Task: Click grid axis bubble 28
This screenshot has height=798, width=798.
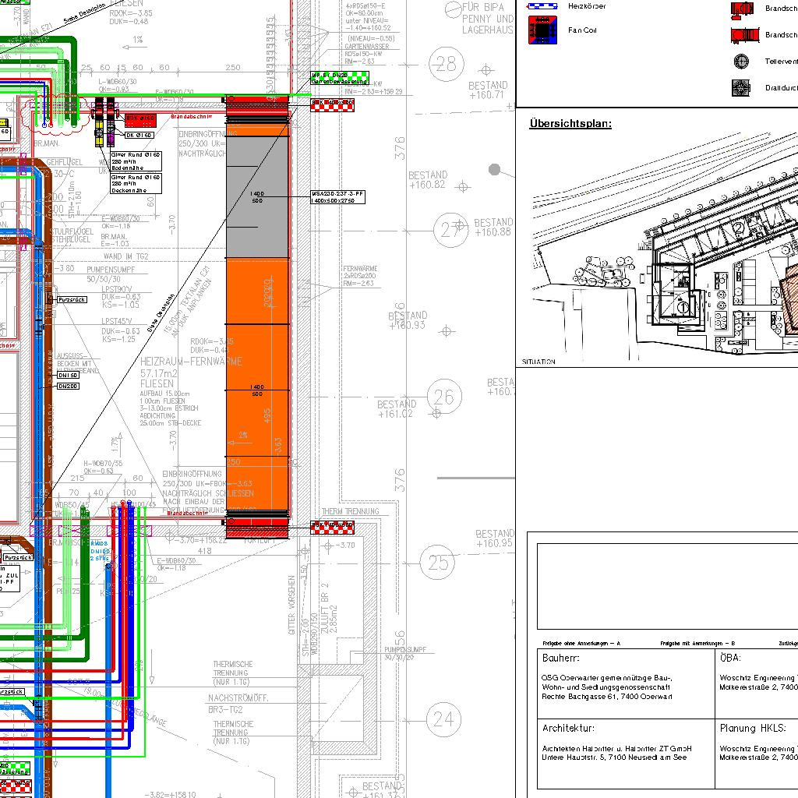Action: [446, 64]
